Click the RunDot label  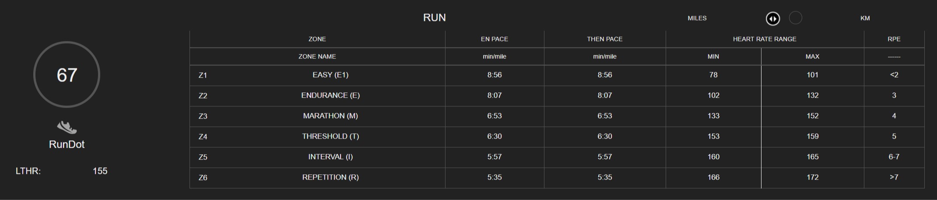(67, 144)
